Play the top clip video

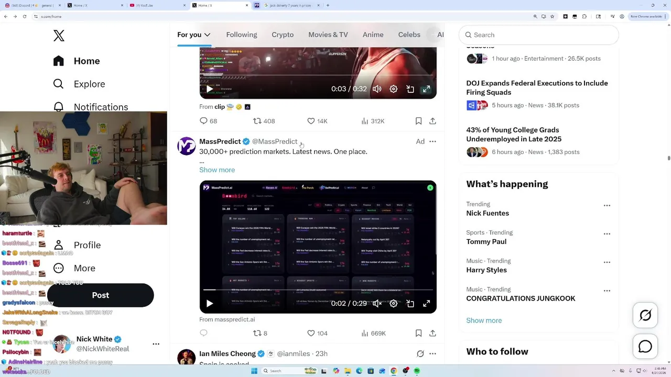209,89
